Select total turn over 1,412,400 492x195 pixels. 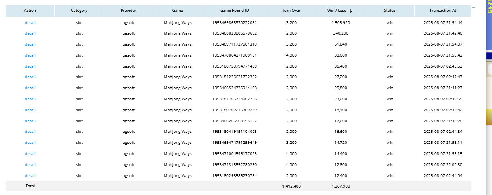tap(292, 186)
